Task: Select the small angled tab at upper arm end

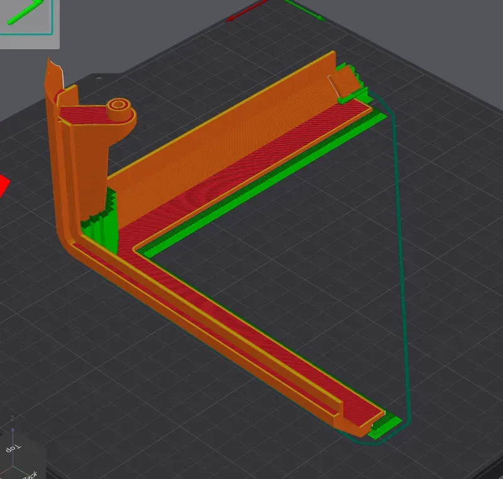Action: [341, 80]
